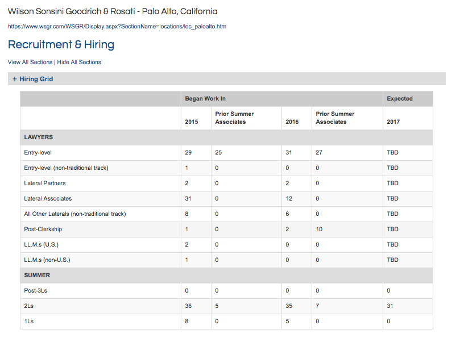Select the LL.M.s (U.S.) row label
The image size is (456, 342).
(x=42, y=245)
